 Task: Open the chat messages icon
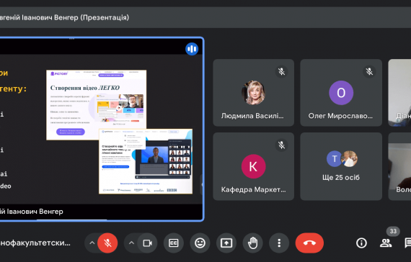[x=408, y=243]
